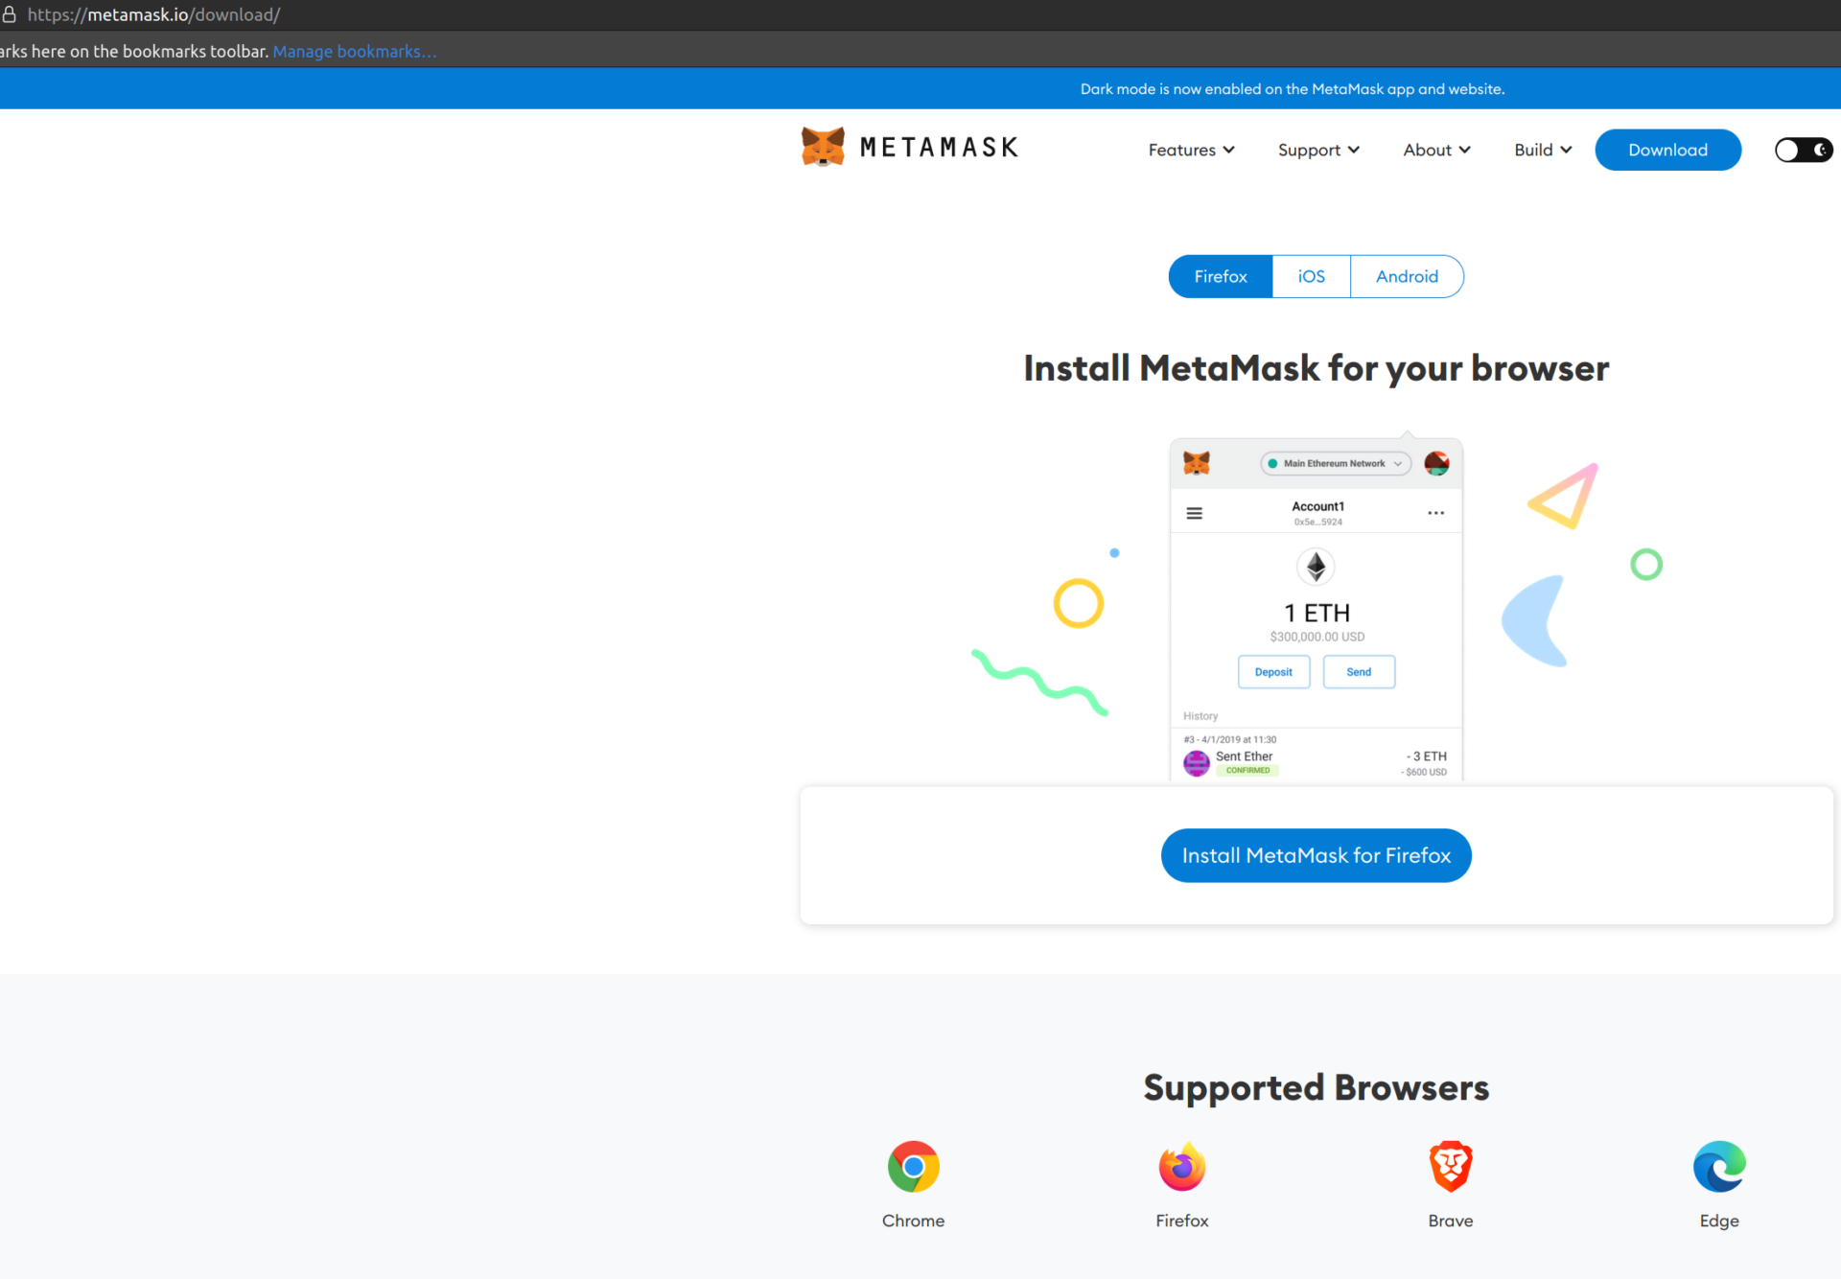Image resolution: width=1841 pixels, height=1279 pixels.
Task: Click the Edge browser icon
Action: 1719,1166
